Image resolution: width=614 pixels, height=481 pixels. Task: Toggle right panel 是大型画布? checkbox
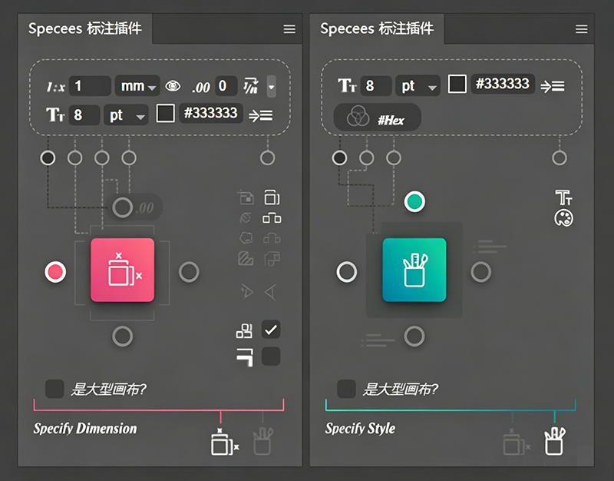[x=347, y=389]
